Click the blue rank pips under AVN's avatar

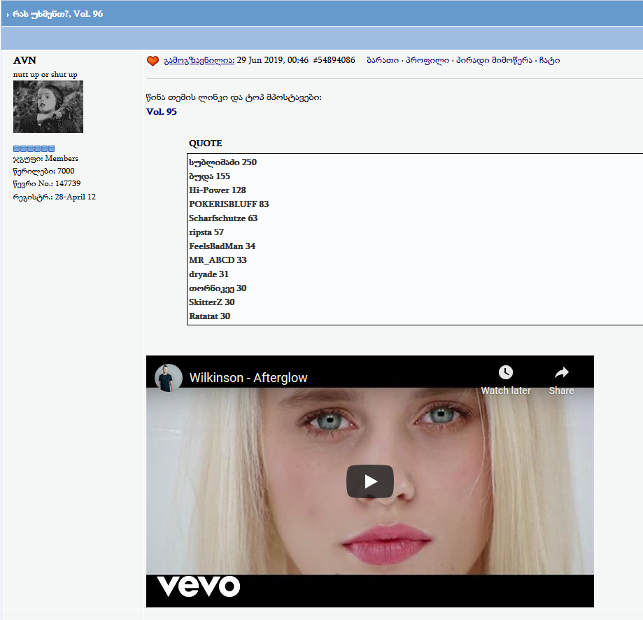(34, 148)
